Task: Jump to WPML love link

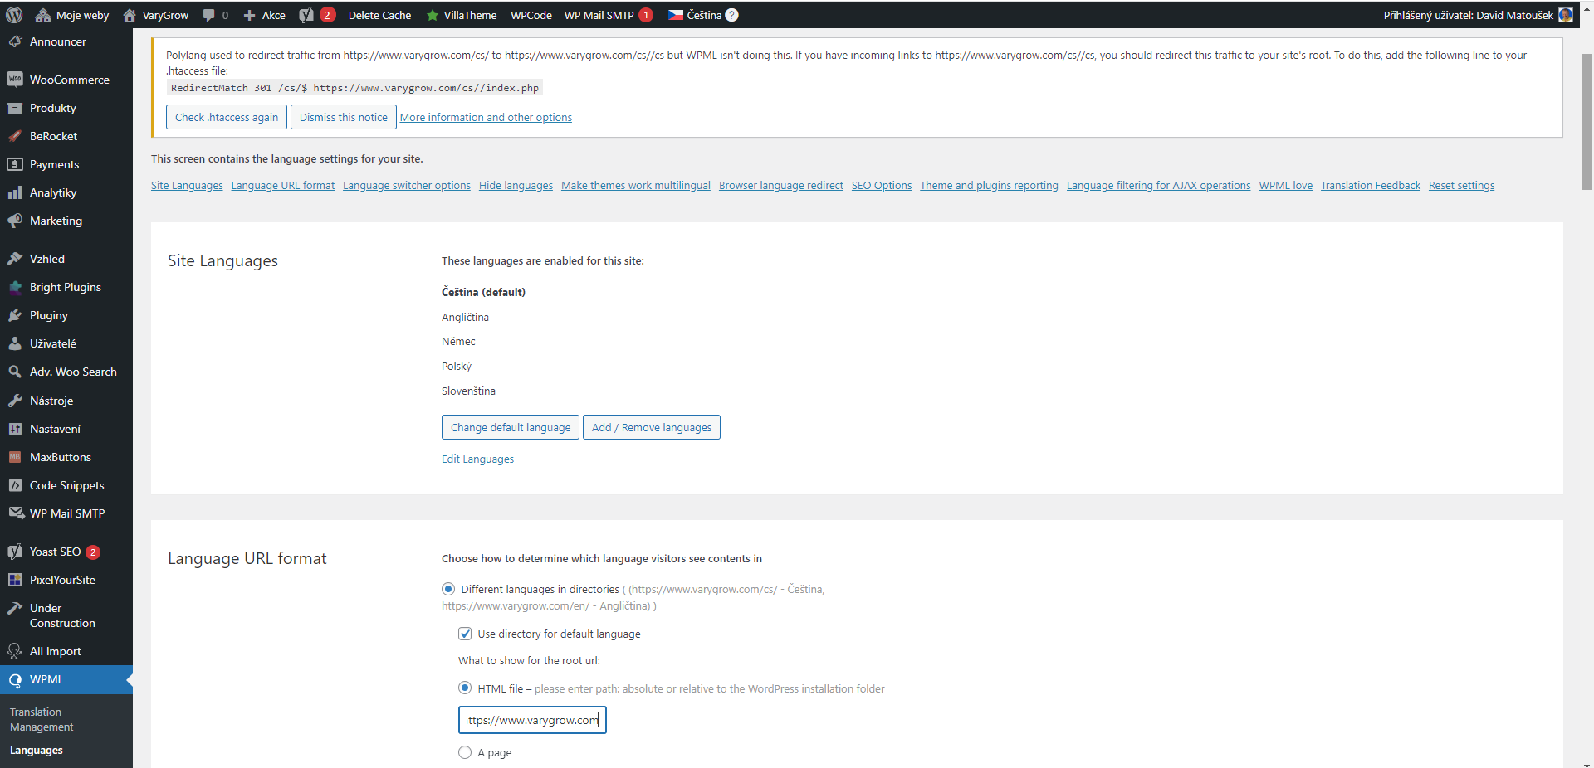Action: 1285,185
